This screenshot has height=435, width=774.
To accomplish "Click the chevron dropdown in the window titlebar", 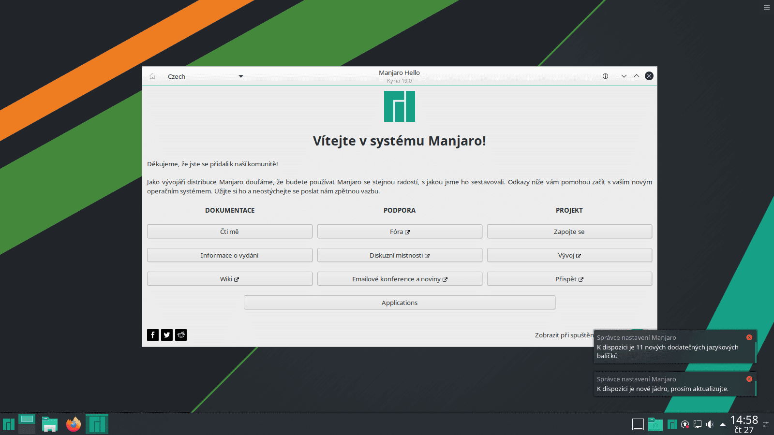I will (624, 76).
